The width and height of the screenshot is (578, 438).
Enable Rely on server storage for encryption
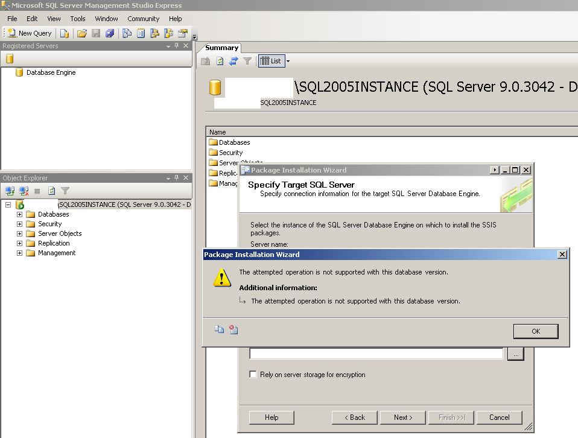tap(253, 374)
